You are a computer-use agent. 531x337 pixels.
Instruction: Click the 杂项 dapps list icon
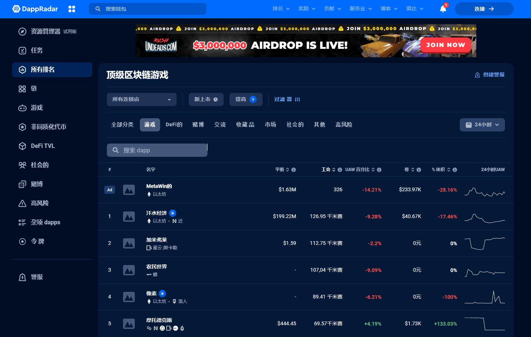[22, 222]
